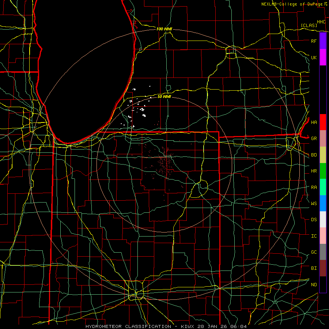329x329 pixels.
Task: Click the WS blue color swatch
Action: click(x=323, y=203)
